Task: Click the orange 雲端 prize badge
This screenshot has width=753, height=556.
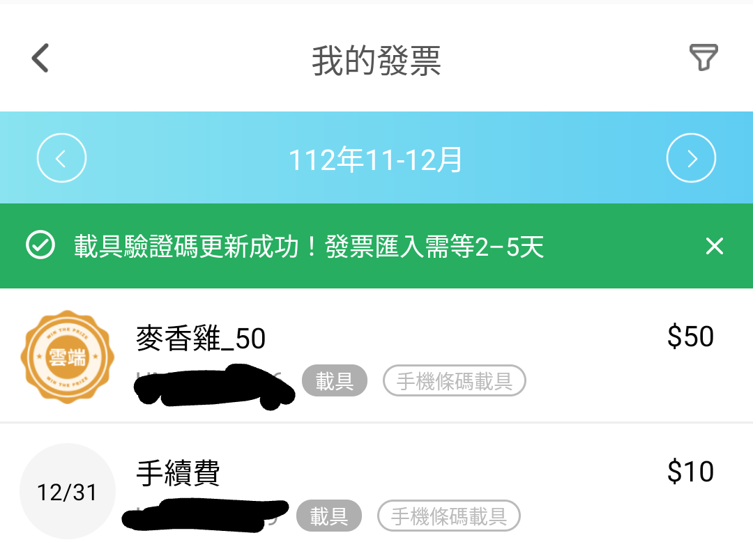Action: coord(67,357)
